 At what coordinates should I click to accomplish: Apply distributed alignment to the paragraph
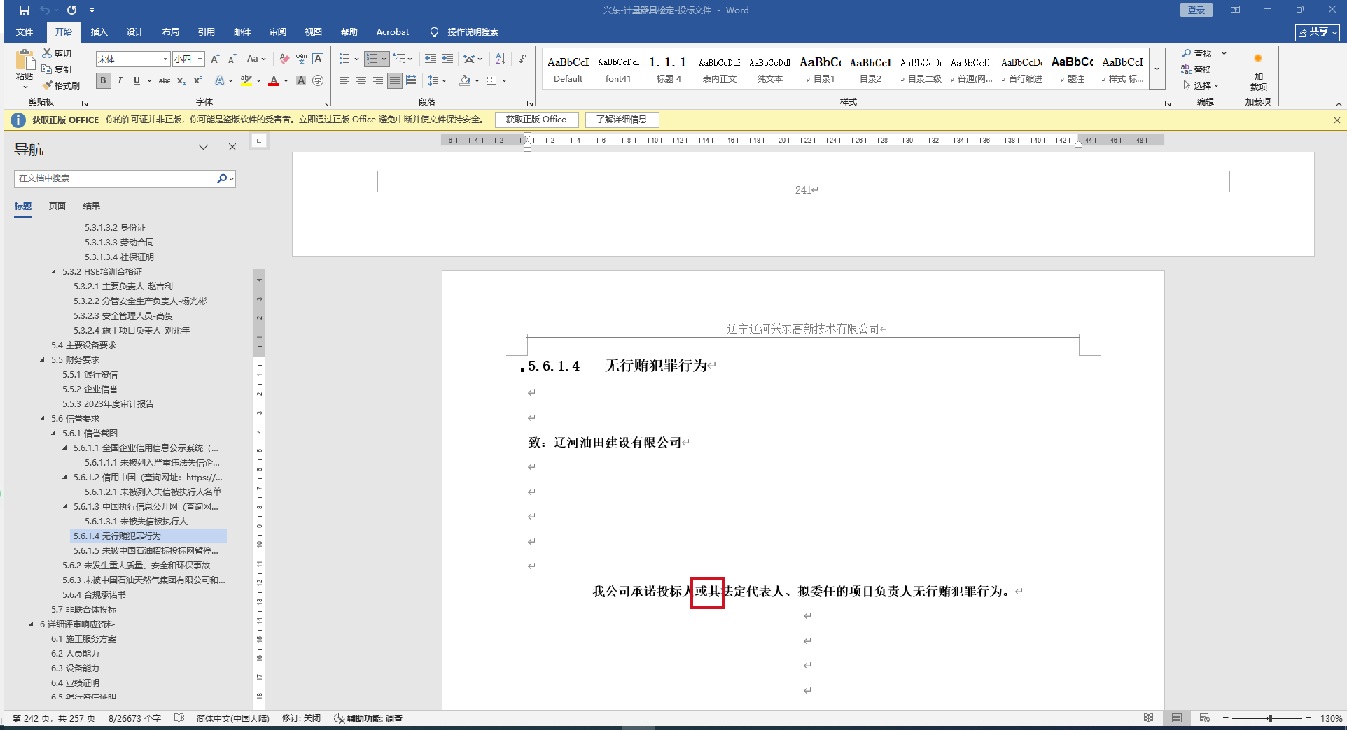point(412,80)
